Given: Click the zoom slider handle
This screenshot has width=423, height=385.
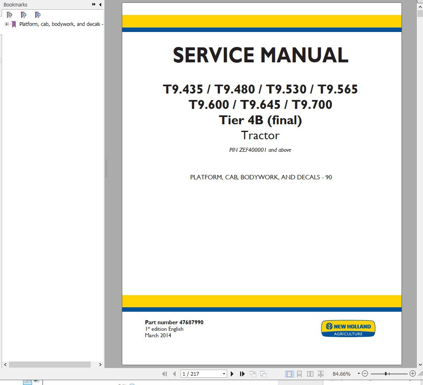Looking at the screenshot, I should click(x=386, y=374).
